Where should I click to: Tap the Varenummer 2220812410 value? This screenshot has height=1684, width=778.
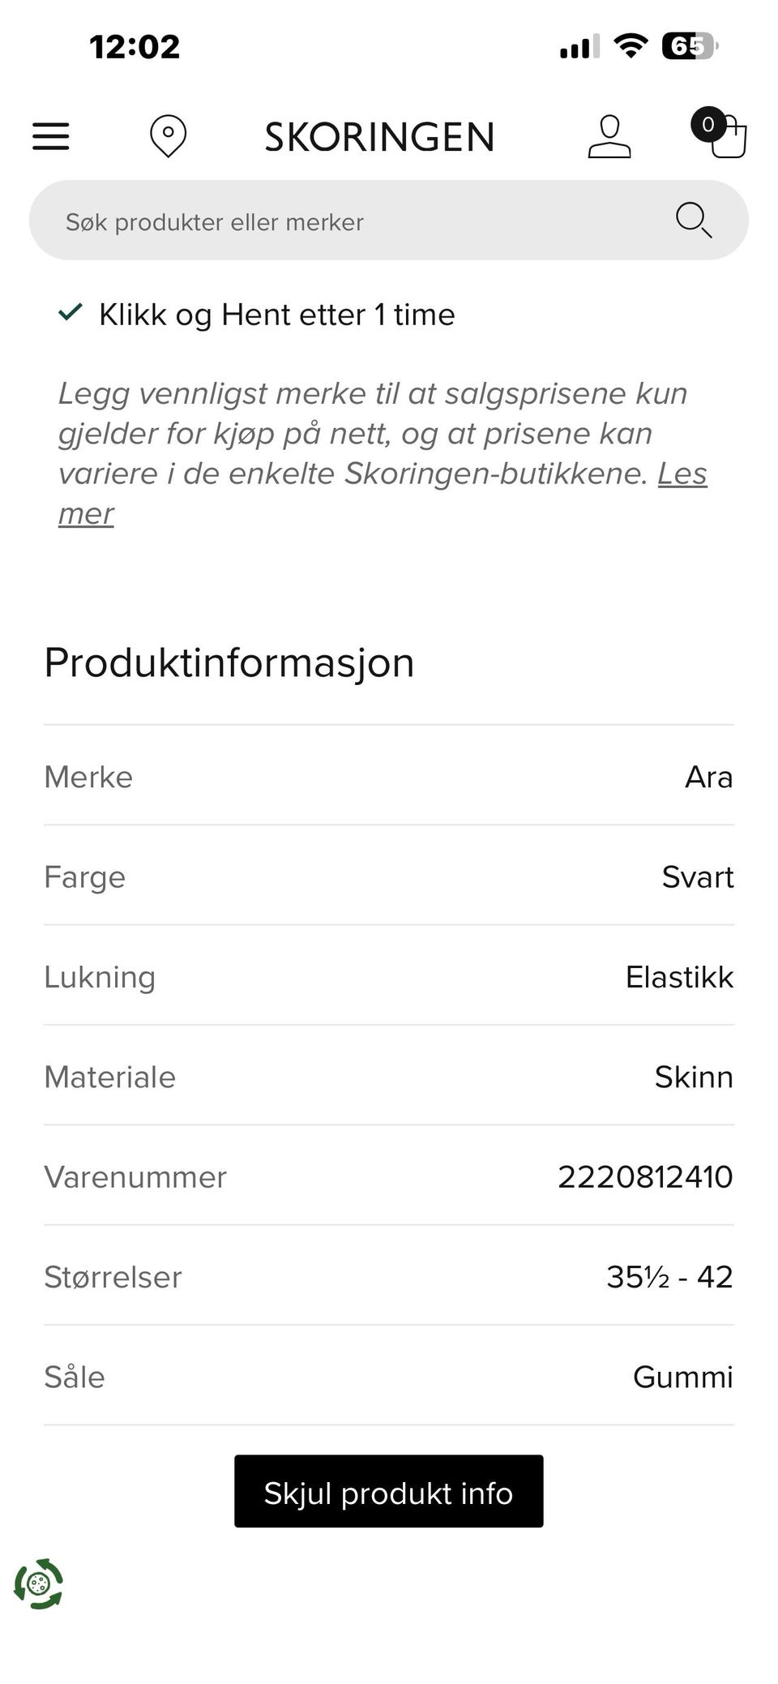tap(645, 1176)
